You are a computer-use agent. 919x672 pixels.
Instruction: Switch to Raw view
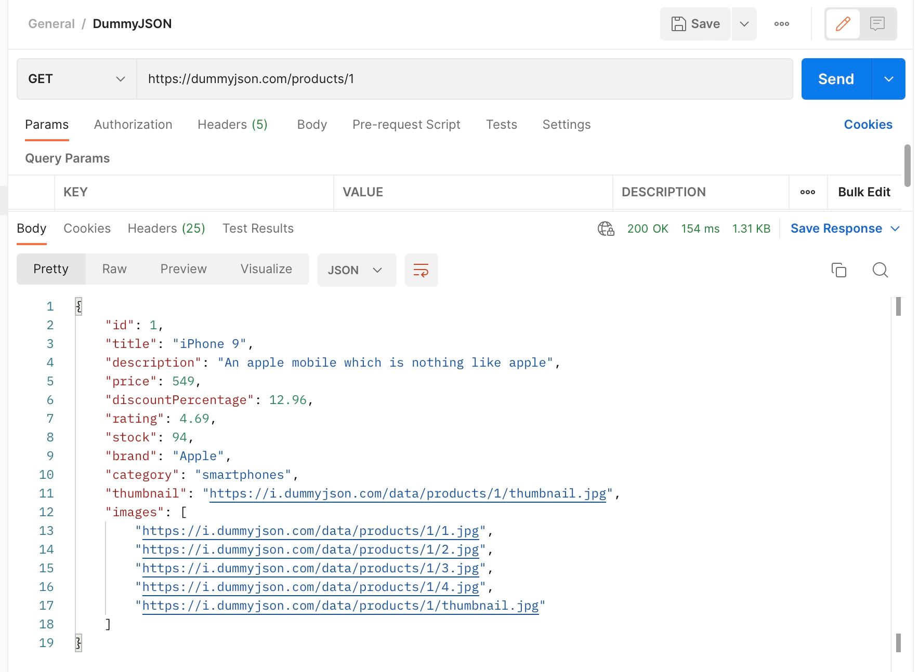(114, 269)
